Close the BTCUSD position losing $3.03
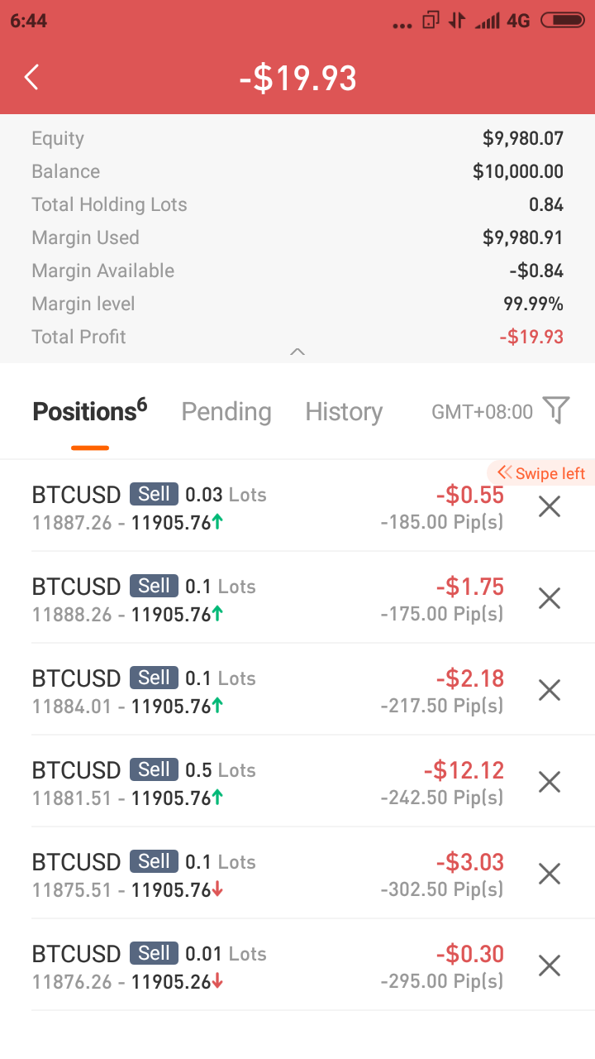 550,874
